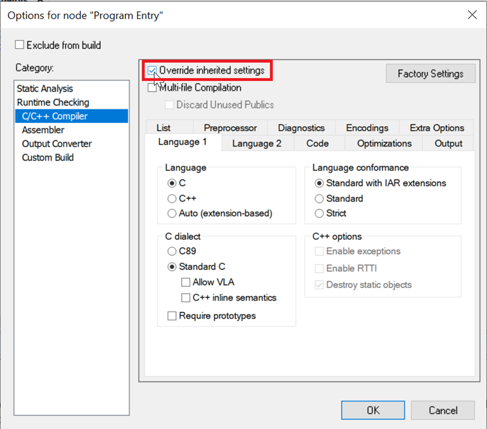This screenshot has width=487, height=429.
Task: Choose Auto (extension-based) language option
Action: [172, 213]
